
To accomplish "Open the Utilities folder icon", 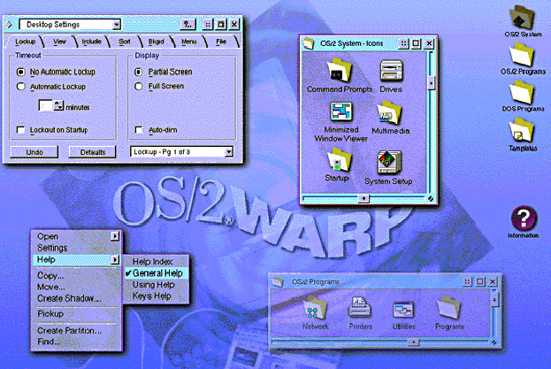I will point(403,310).
